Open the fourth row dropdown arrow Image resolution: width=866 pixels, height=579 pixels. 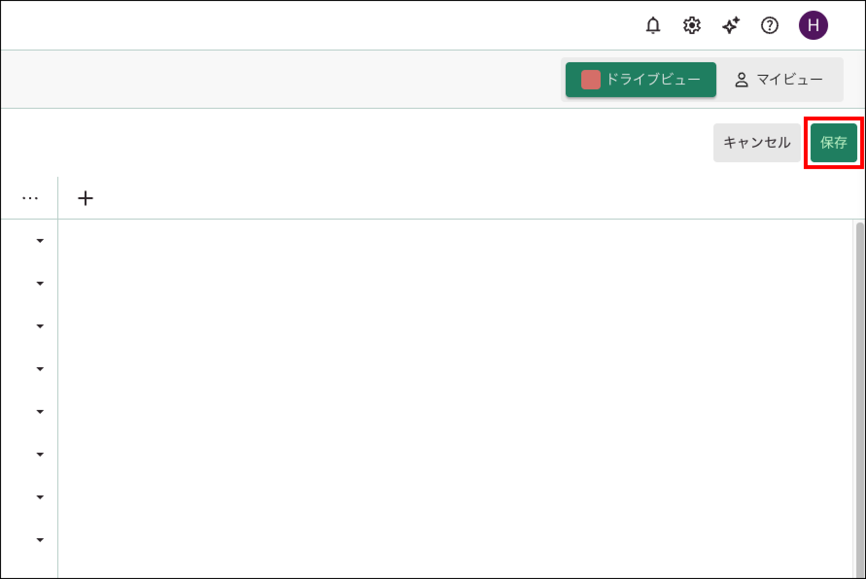[x=40, y=369]
